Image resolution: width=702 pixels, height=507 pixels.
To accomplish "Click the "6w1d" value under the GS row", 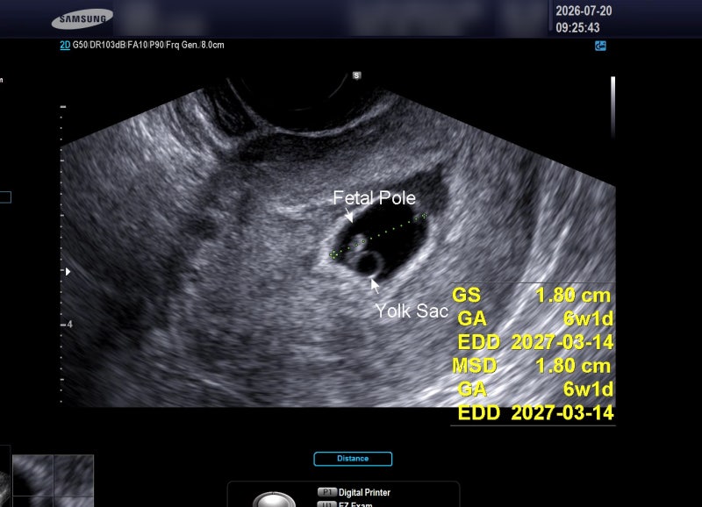I will click(x=588, y=318).
